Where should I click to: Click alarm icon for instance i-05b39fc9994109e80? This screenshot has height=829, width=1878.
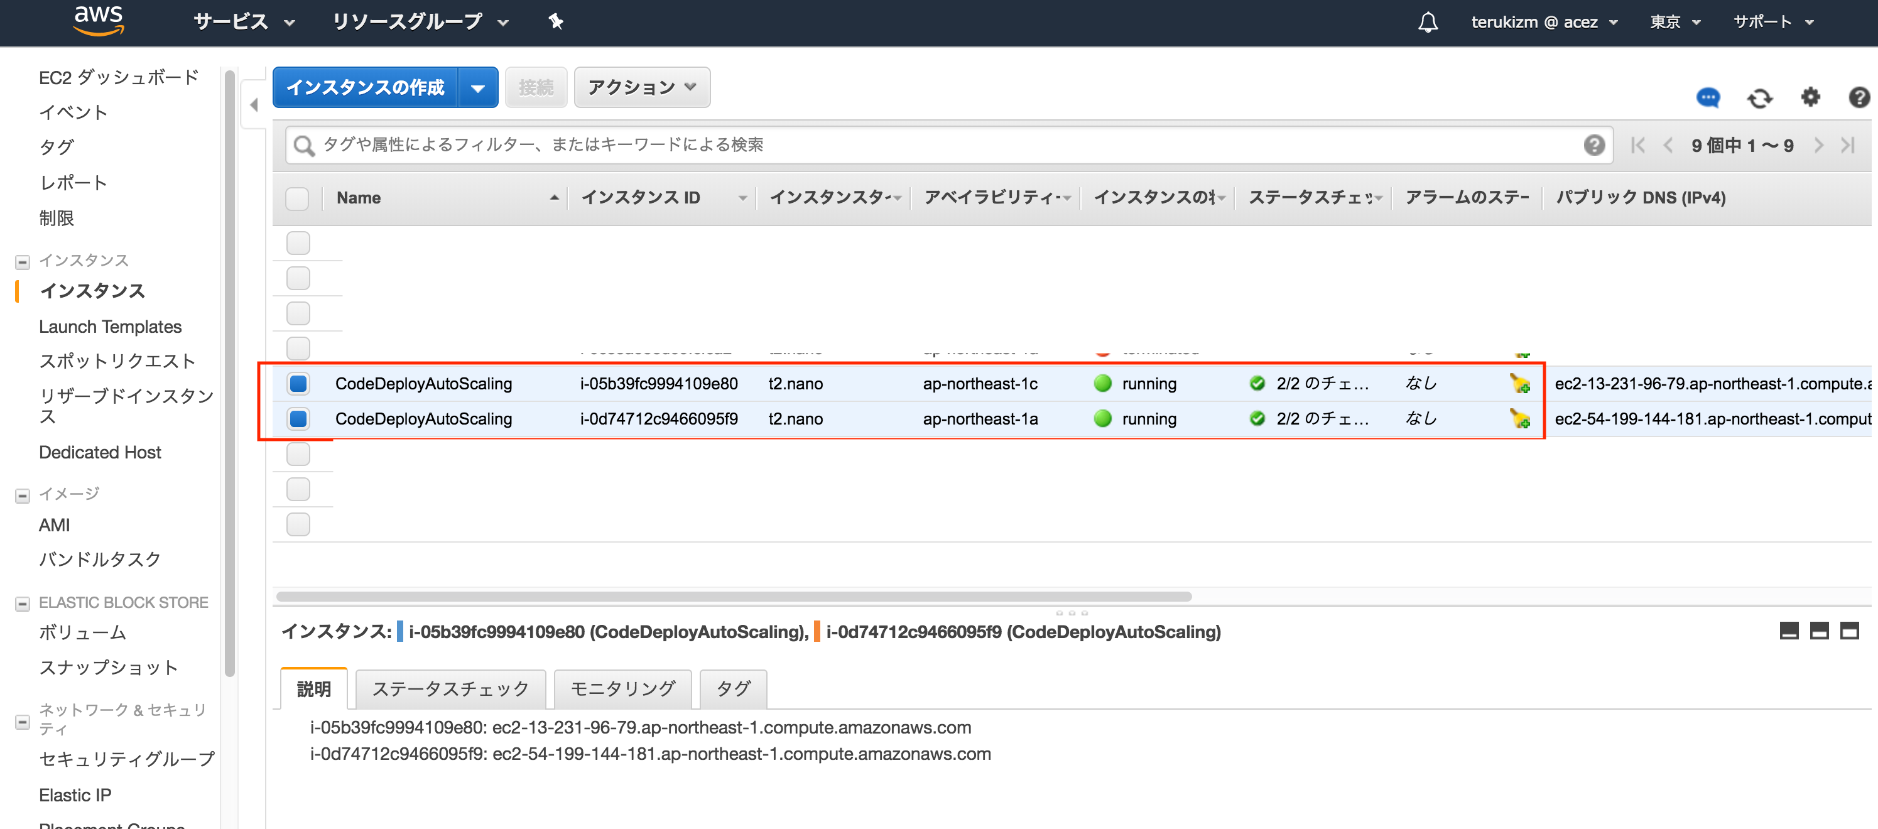coord(1519,384)
